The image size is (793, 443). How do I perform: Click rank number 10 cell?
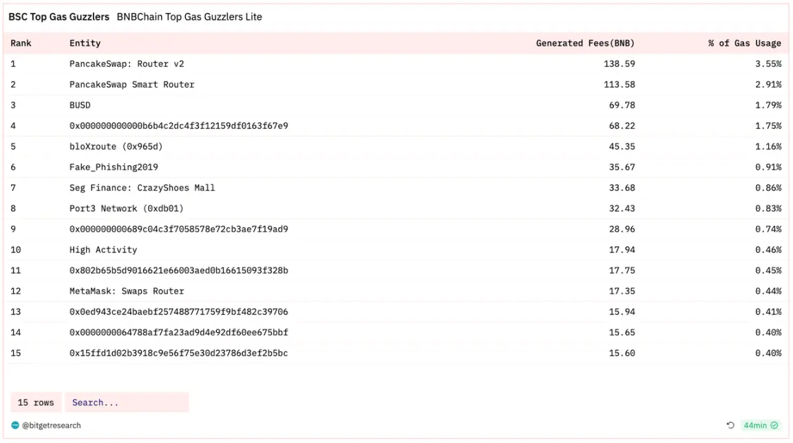(x=16, y=250)
